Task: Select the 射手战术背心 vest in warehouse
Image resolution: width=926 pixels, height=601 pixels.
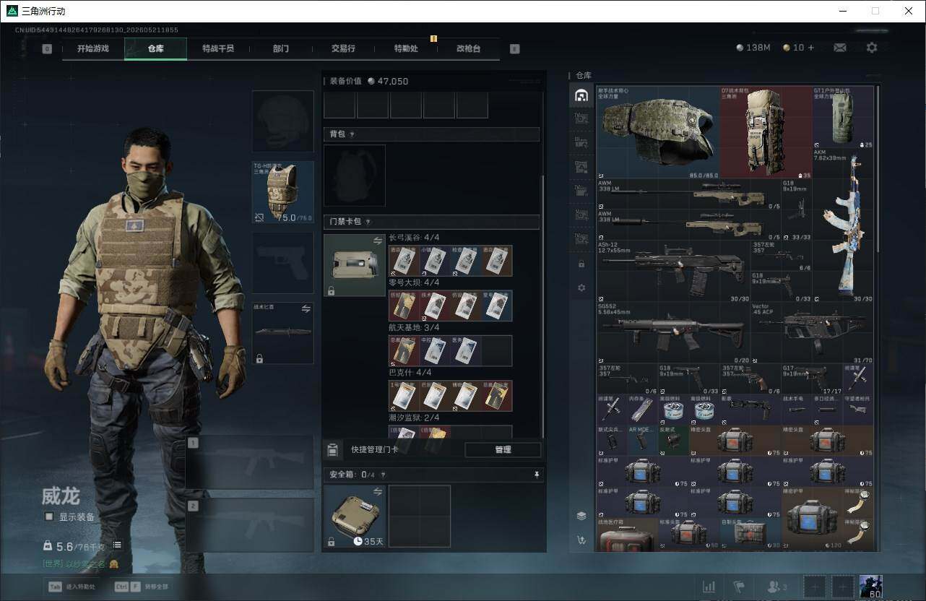Action: pyautogui.click(x=658, y=132)
